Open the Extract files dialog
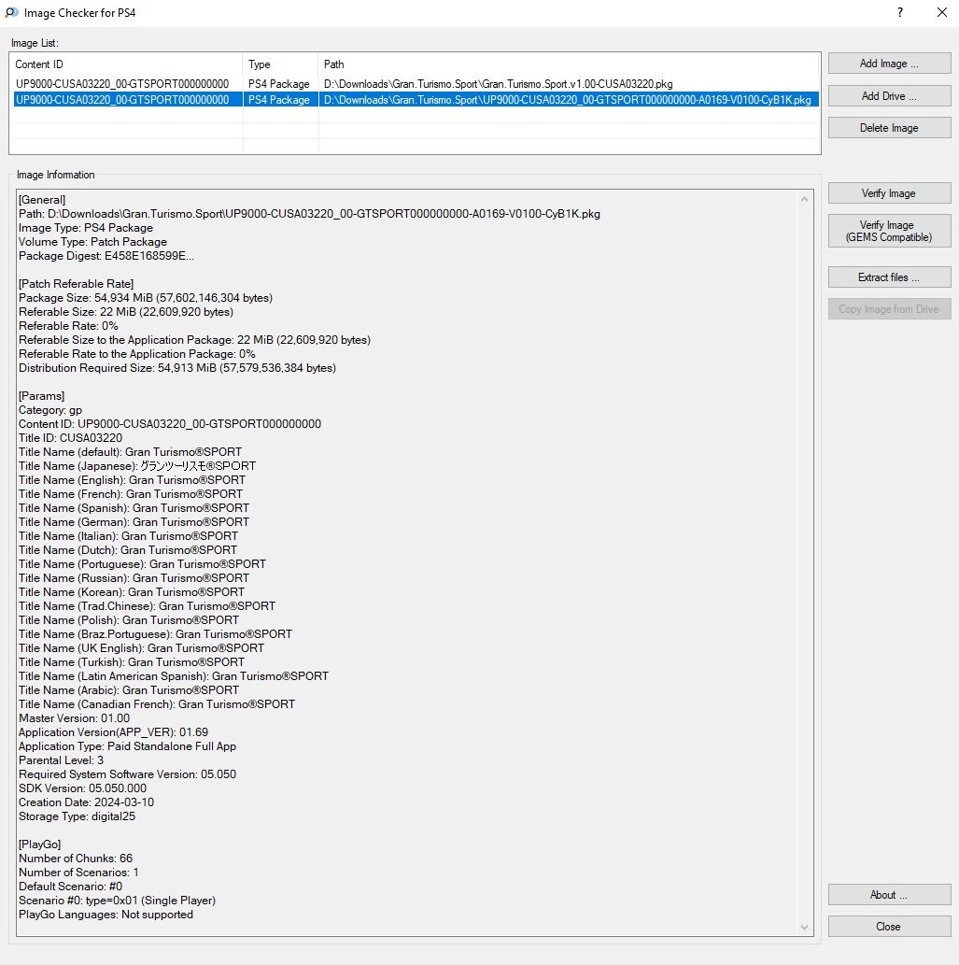Viewport: 959px width, 965px height. pyautogui.click(x=889, y=277)
